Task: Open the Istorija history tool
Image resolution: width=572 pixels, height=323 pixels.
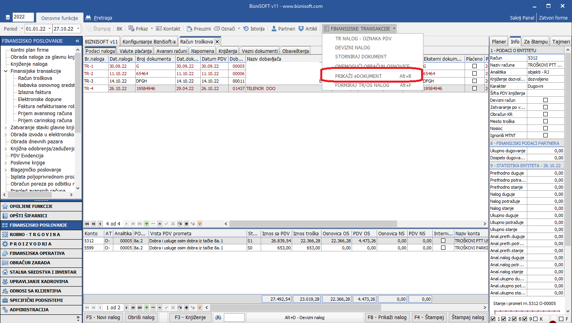Action: click(254, 29)
